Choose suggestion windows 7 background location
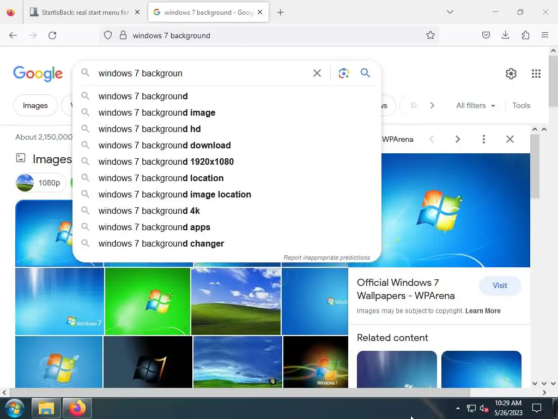The width and height of the screenshot is (558, 419). (227, 178)
